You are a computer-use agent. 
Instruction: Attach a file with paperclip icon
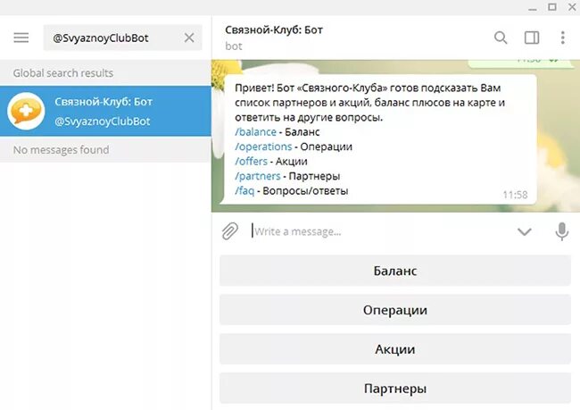pos(230,231)
